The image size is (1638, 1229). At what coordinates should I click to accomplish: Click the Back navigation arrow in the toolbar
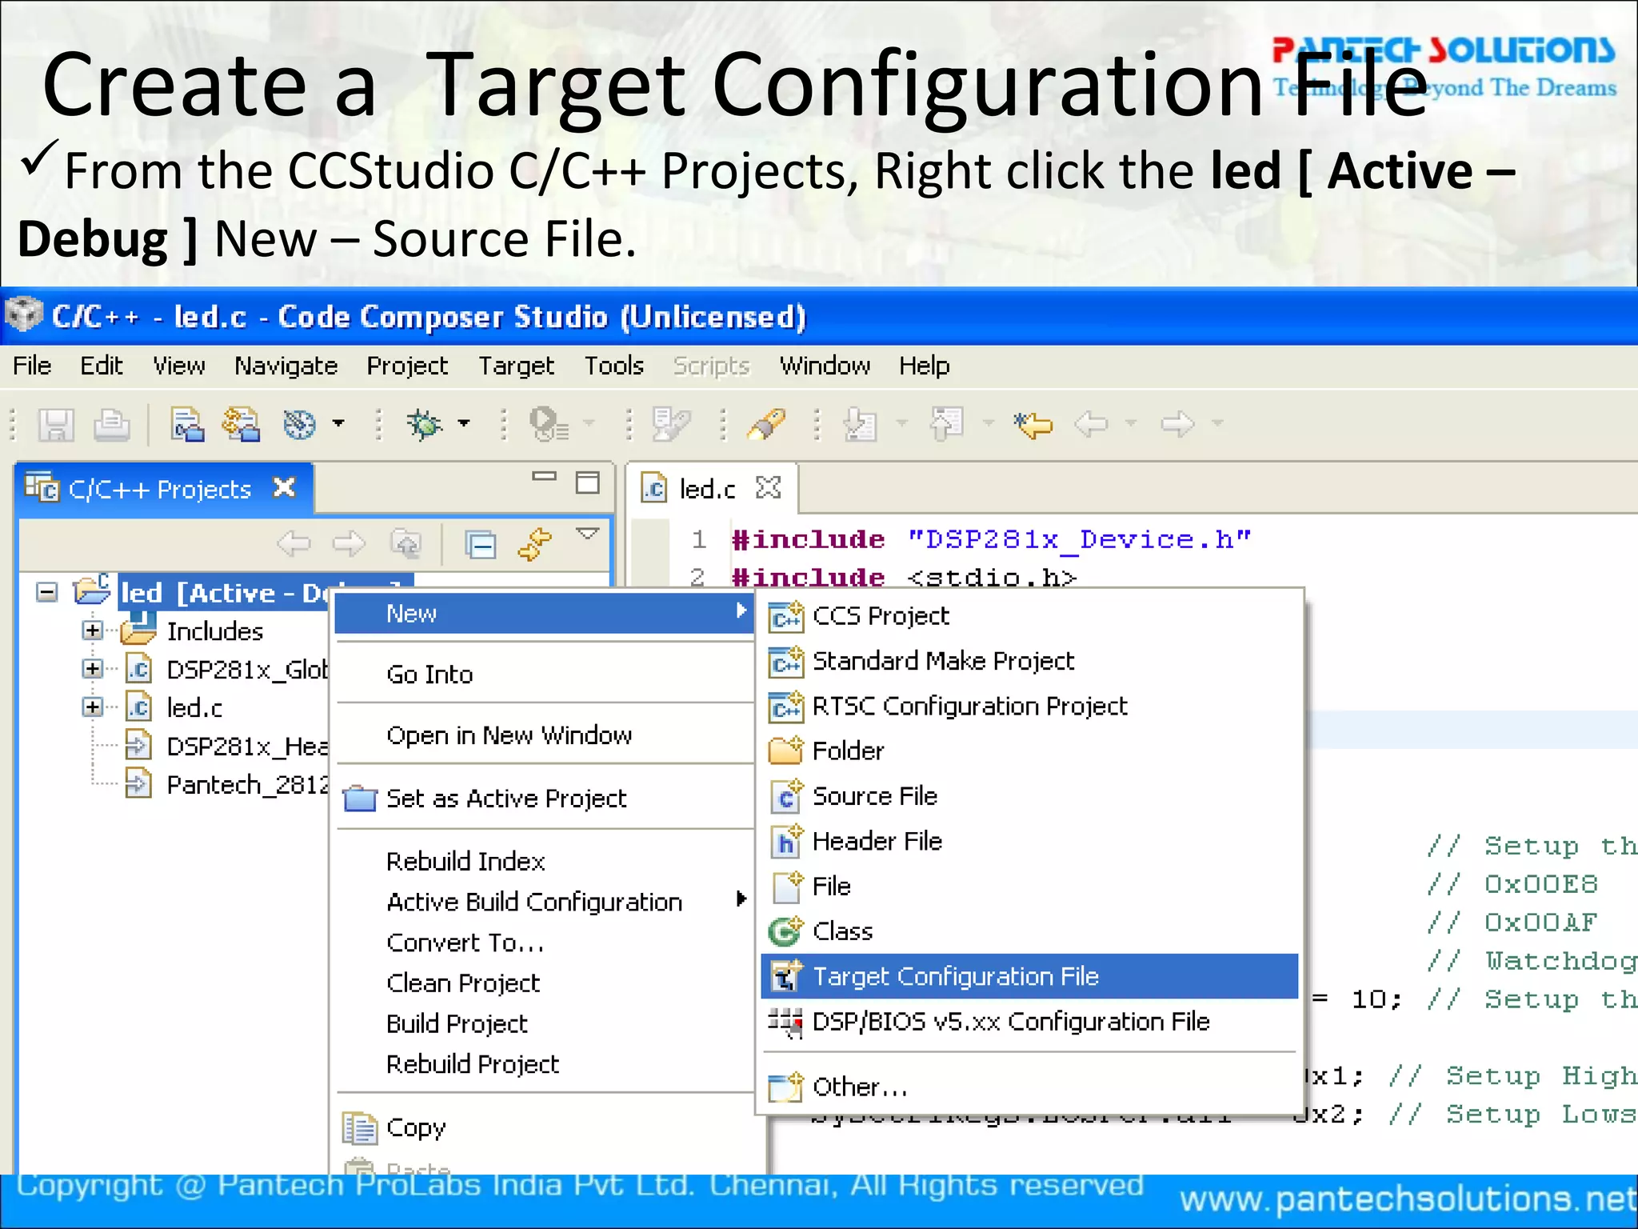pyautogui.click(x=1092, y=424)
